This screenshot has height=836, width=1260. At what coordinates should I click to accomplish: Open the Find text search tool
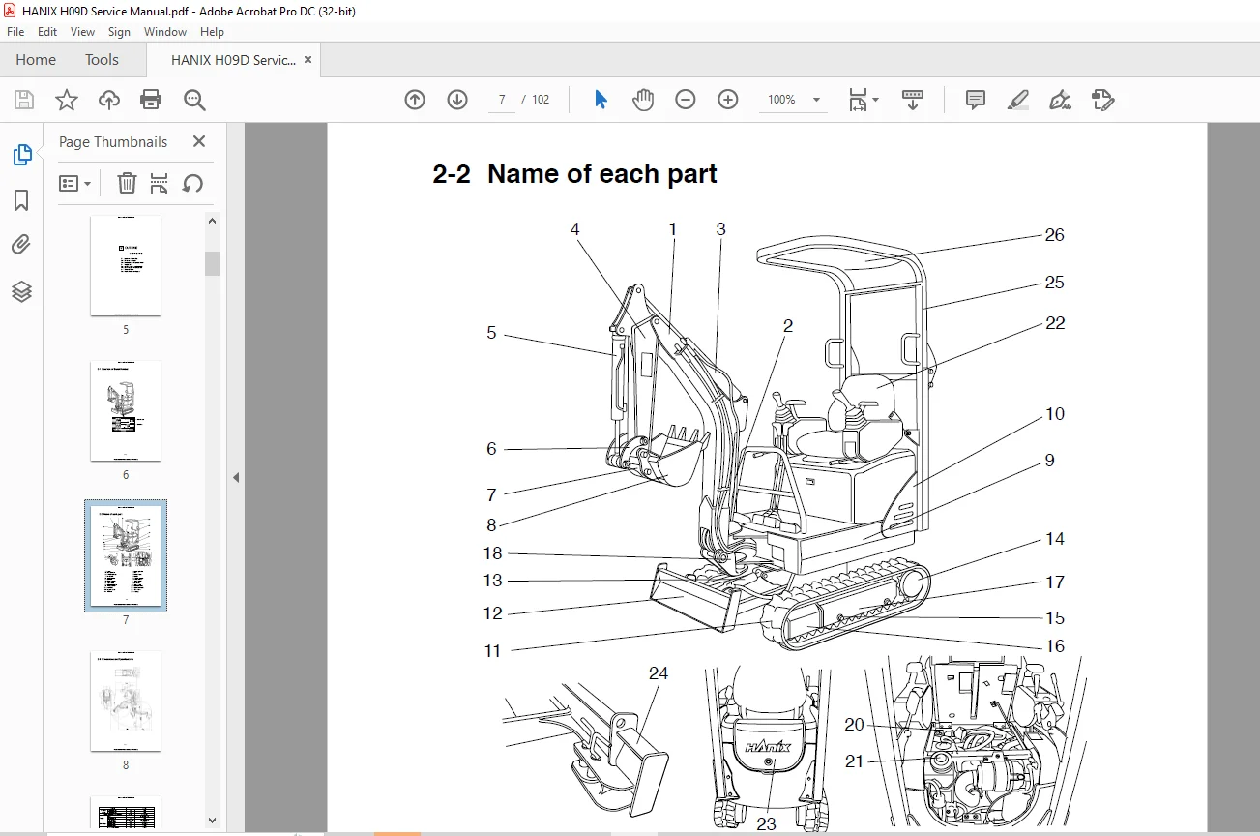(194, 100)
